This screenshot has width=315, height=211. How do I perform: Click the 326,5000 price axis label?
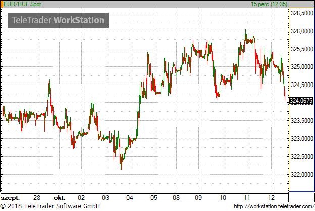point(302,13)
